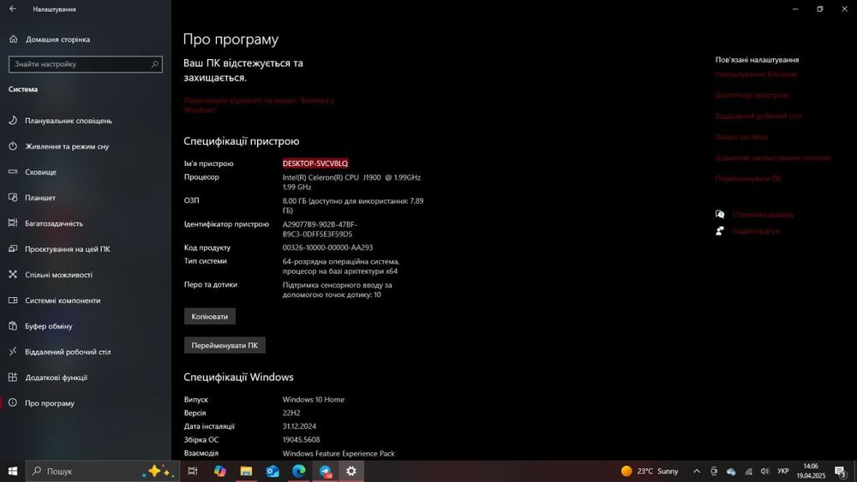Image resolution: width=857 pixels, height=482 pixels.
Task: Open Отримати довідку help link
Action: (x=763, y=214)
